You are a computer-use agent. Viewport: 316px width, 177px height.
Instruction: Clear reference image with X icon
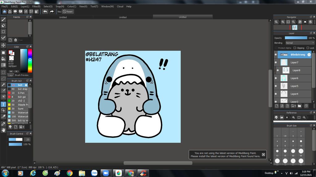click(x=287, y=117)
